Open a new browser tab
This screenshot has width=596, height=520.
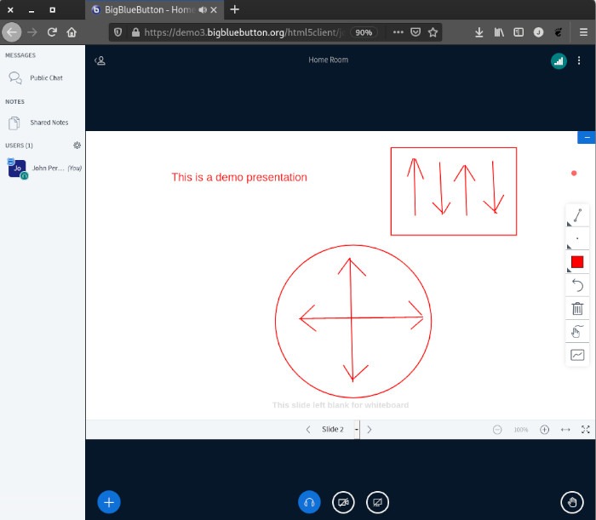(235, 9)
